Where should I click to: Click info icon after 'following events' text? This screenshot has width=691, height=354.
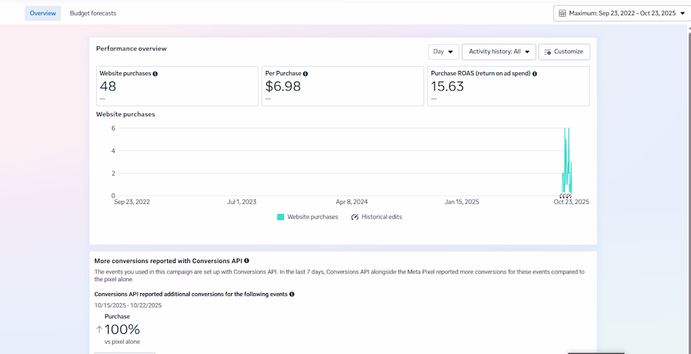pyautogui.click(x=291, y=294)
